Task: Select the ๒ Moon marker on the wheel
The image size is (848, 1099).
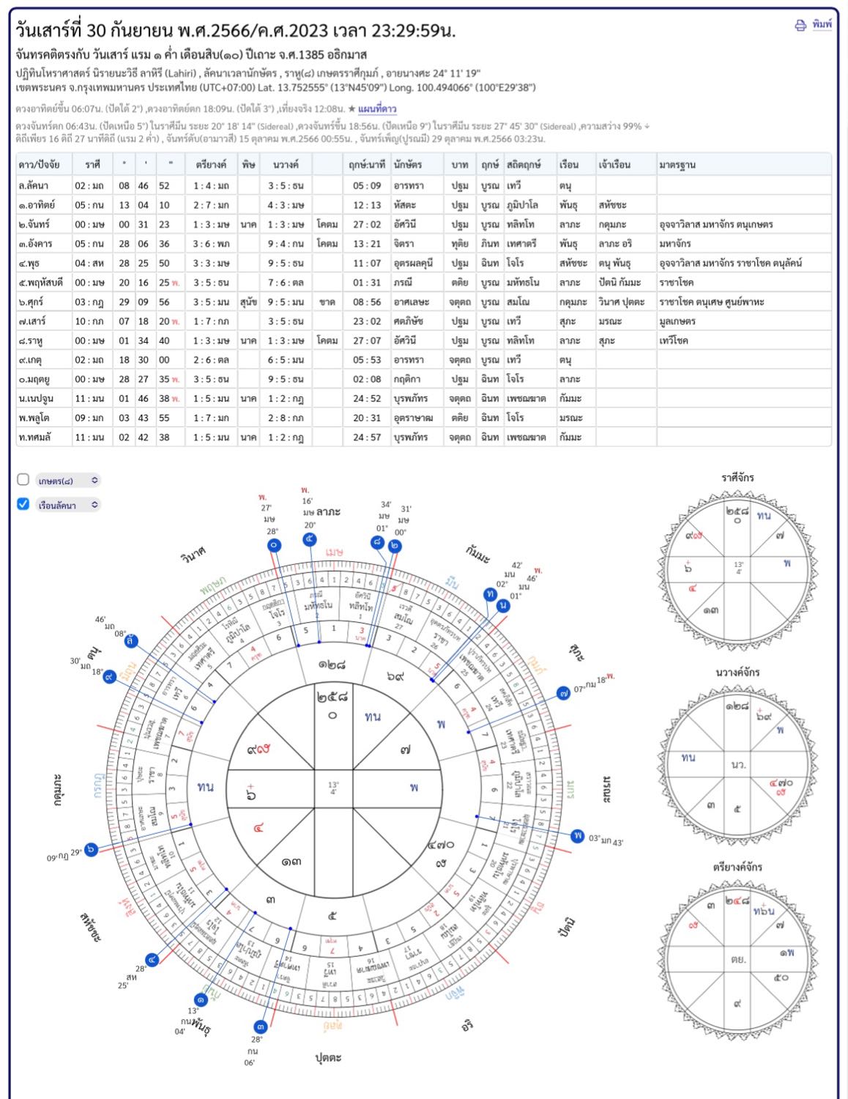Action: point(395,546)
